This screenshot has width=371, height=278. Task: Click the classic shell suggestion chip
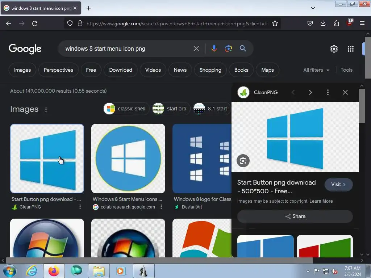point(126,109)
